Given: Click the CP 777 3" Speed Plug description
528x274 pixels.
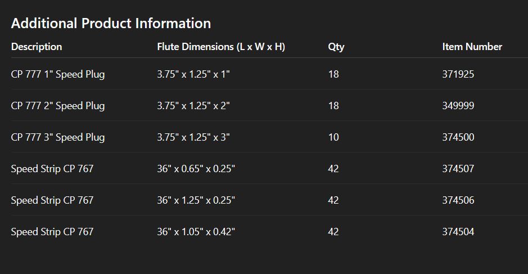Looking at the screenshot, I should coord(58,137).
